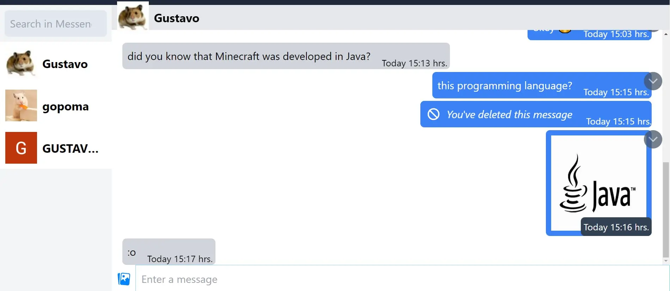Click the image attachment icon beside message box

tap(124, 279)
